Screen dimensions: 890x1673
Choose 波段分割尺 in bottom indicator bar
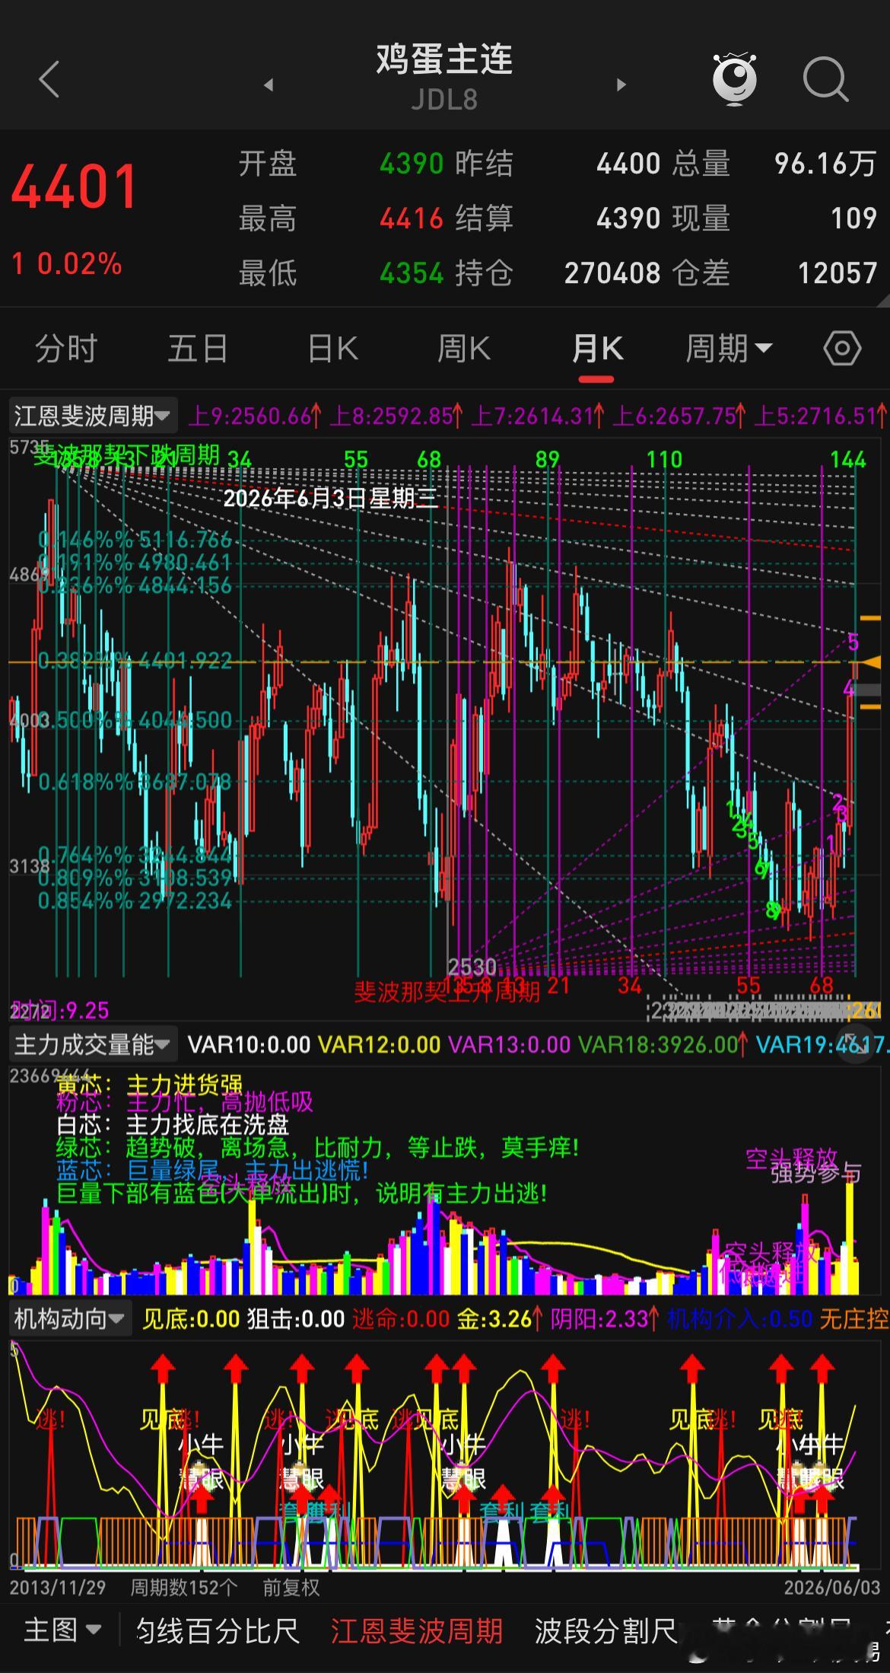point(606,1630)
